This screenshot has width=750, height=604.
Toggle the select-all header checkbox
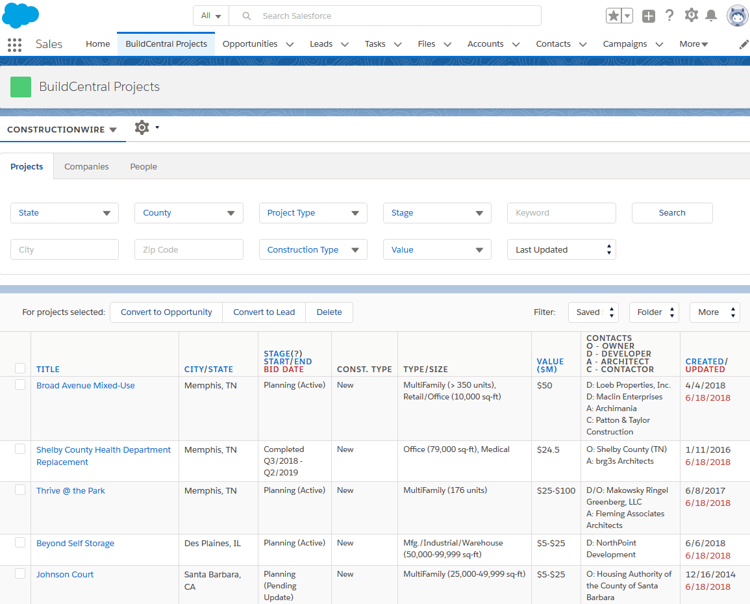click(x=20, y=368)
